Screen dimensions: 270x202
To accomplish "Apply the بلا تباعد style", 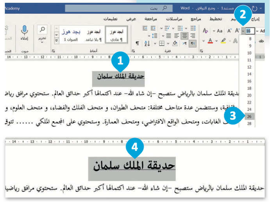I will click(x=93, y=35).
